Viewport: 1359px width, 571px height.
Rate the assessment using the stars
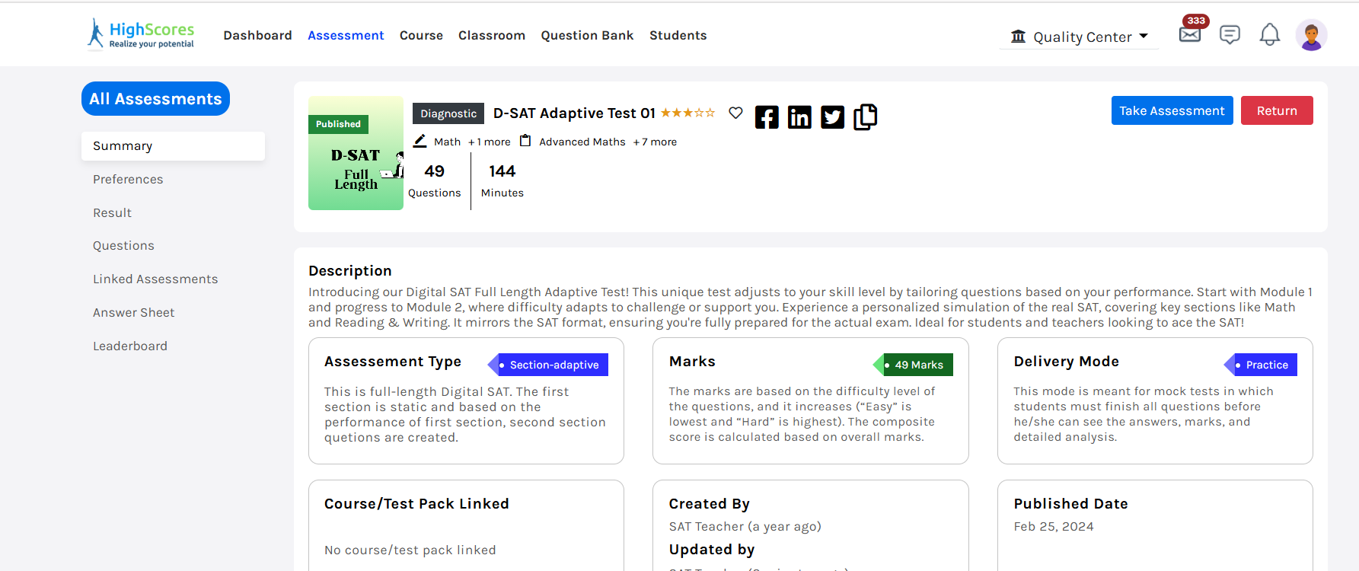click(687, 113)
